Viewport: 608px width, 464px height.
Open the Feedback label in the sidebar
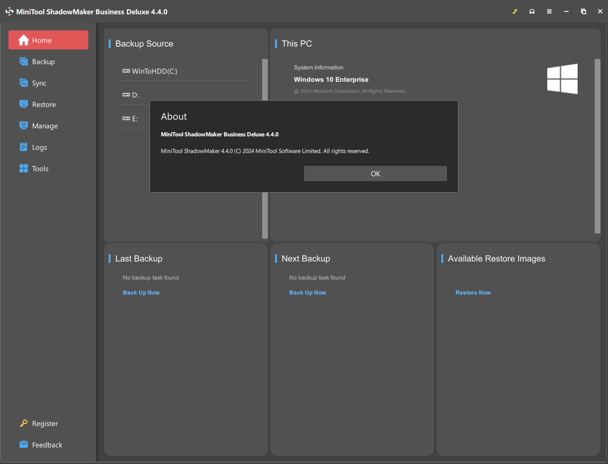[47, 445]
